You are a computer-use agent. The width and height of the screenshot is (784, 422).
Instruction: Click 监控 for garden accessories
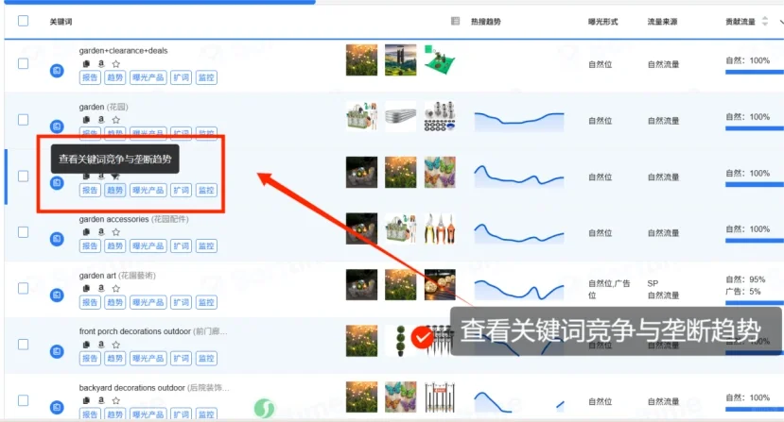(206, 245)
